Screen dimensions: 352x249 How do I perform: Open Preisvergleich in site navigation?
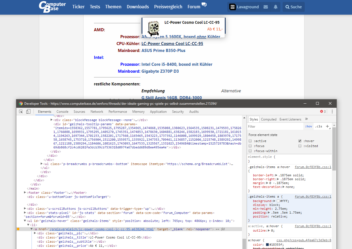(168, 7)
